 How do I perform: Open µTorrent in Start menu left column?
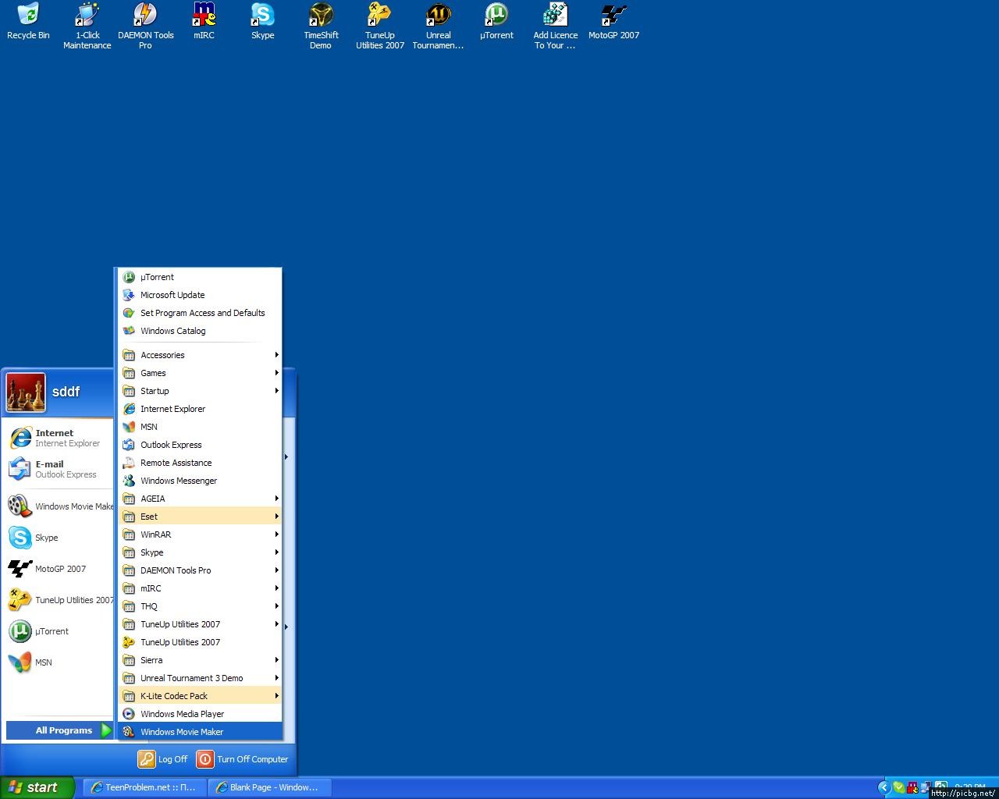pos(61,631)
